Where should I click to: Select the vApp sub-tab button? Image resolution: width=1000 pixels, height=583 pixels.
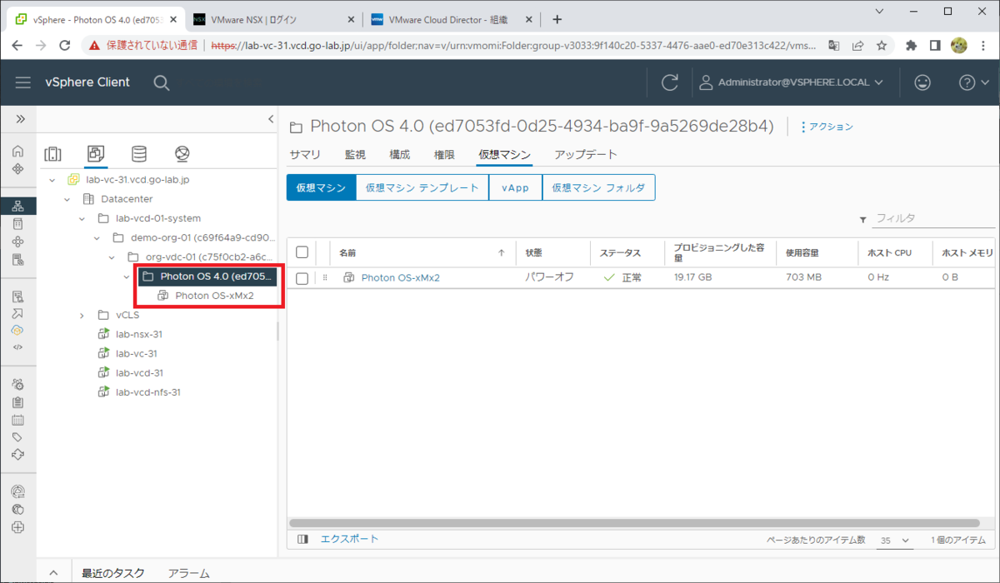pos(516,187)
